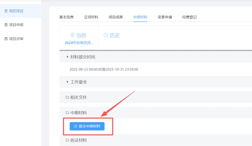Go to the 项目成果 tab
This screenshot has height=146, width=252.
tap(115, 17)
